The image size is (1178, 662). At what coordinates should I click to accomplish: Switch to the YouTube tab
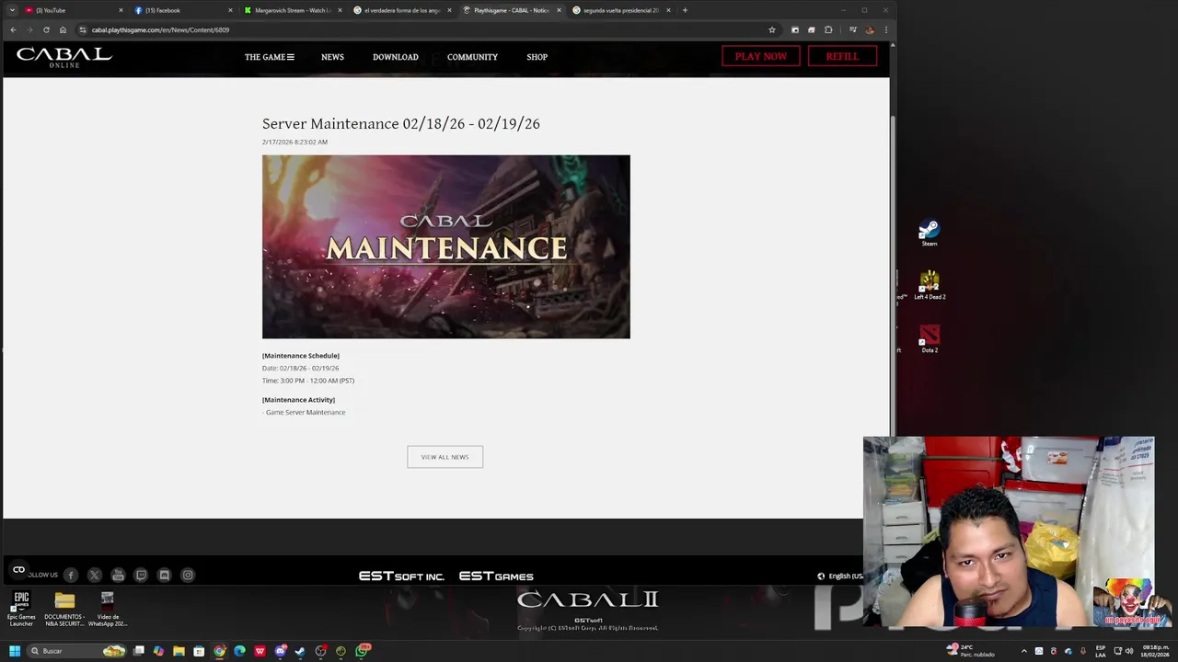74,10
